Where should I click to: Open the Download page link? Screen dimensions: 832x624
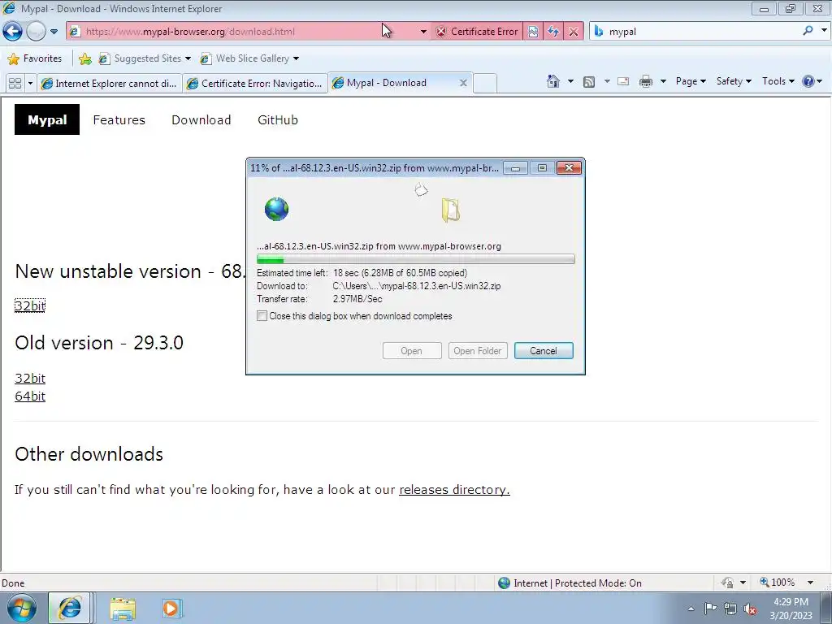(x=201, y=120)
